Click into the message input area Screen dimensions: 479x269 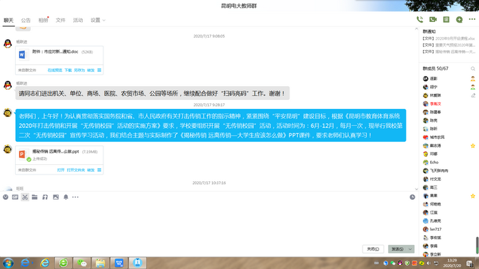[209, 223]
